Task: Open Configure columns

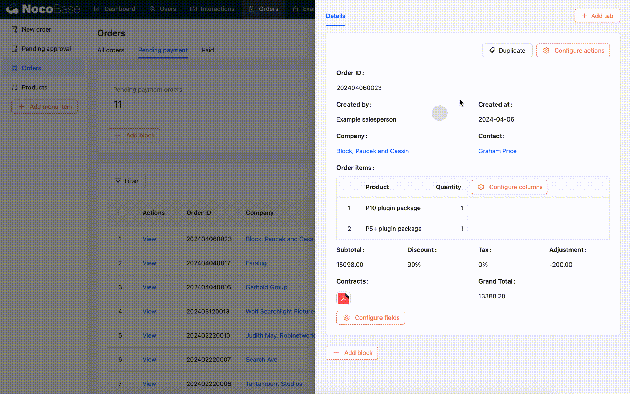Action: click(509, 187)
